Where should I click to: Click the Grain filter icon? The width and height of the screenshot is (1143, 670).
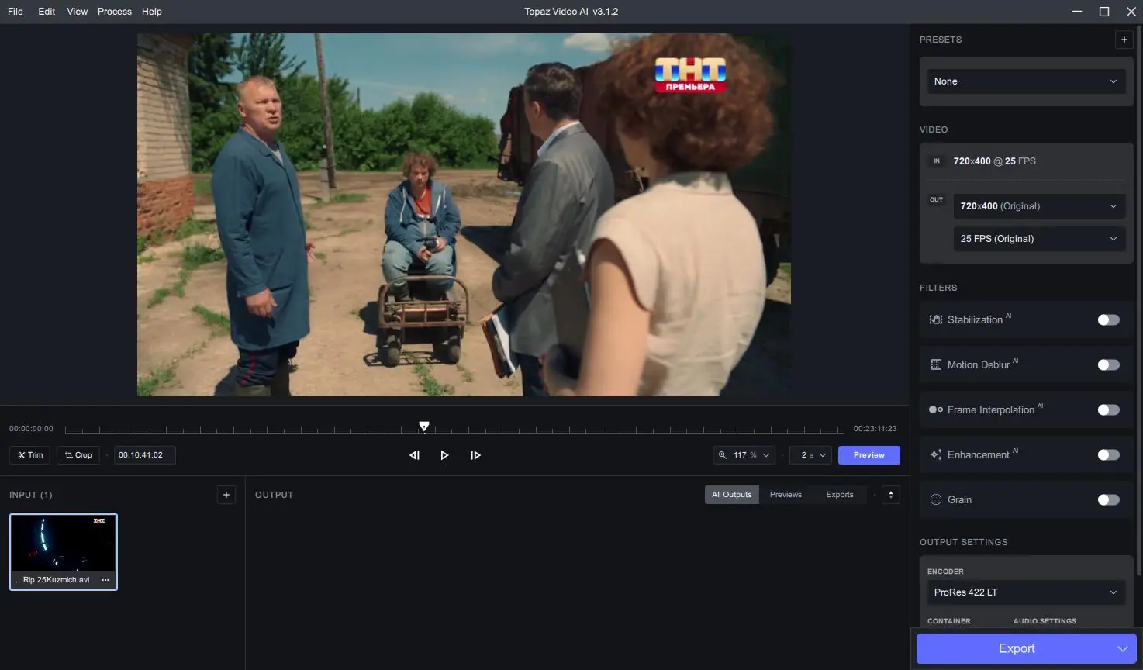coord(936,499)
